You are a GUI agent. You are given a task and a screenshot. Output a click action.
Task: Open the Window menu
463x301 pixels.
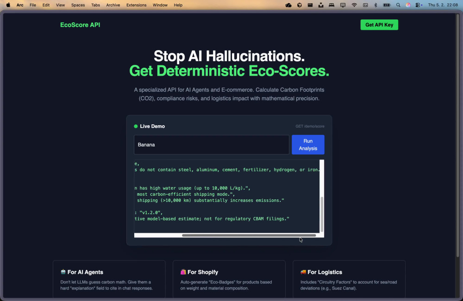pos(160,5)
